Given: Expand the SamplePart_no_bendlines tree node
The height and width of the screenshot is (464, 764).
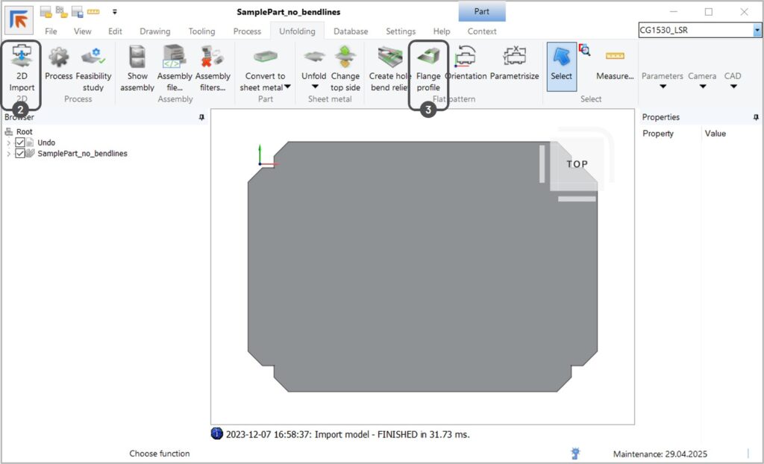Looking at the screenshot, I should 9,154.
